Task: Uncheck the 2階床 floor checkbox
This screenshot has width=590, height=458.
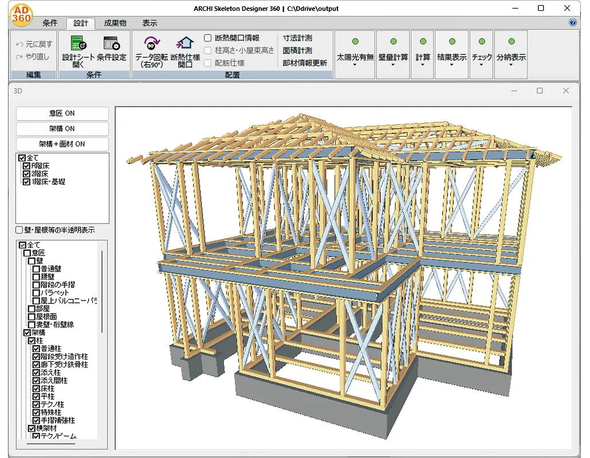Action: [x=26, y=173]
